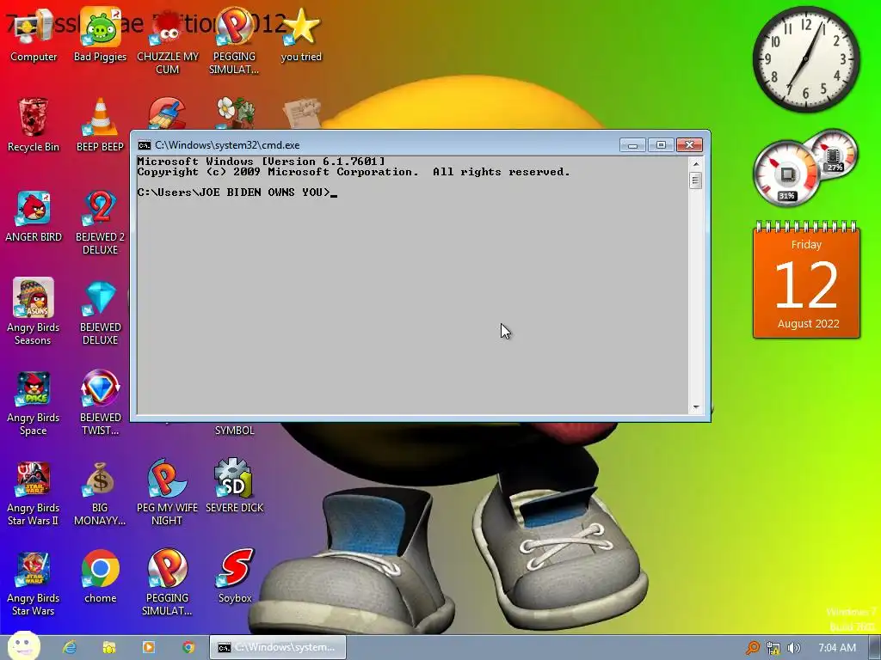This screenshot has width=881, height=660.
Task: Launch BEJEWED 2 DELUXE shortcut
Action: coord(100,223)
